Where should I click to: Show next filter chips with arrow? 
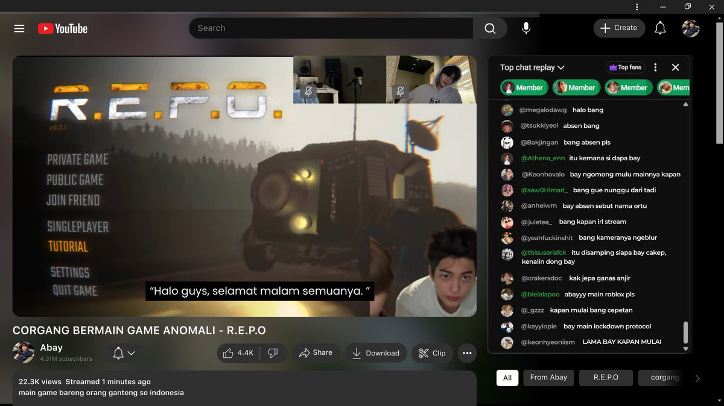coord(698,378)
